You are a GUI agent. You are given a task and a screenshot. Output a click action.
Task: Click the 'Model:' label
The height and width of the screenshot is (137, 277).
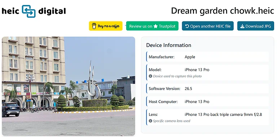pyautogui.click(x=155, y=70)
